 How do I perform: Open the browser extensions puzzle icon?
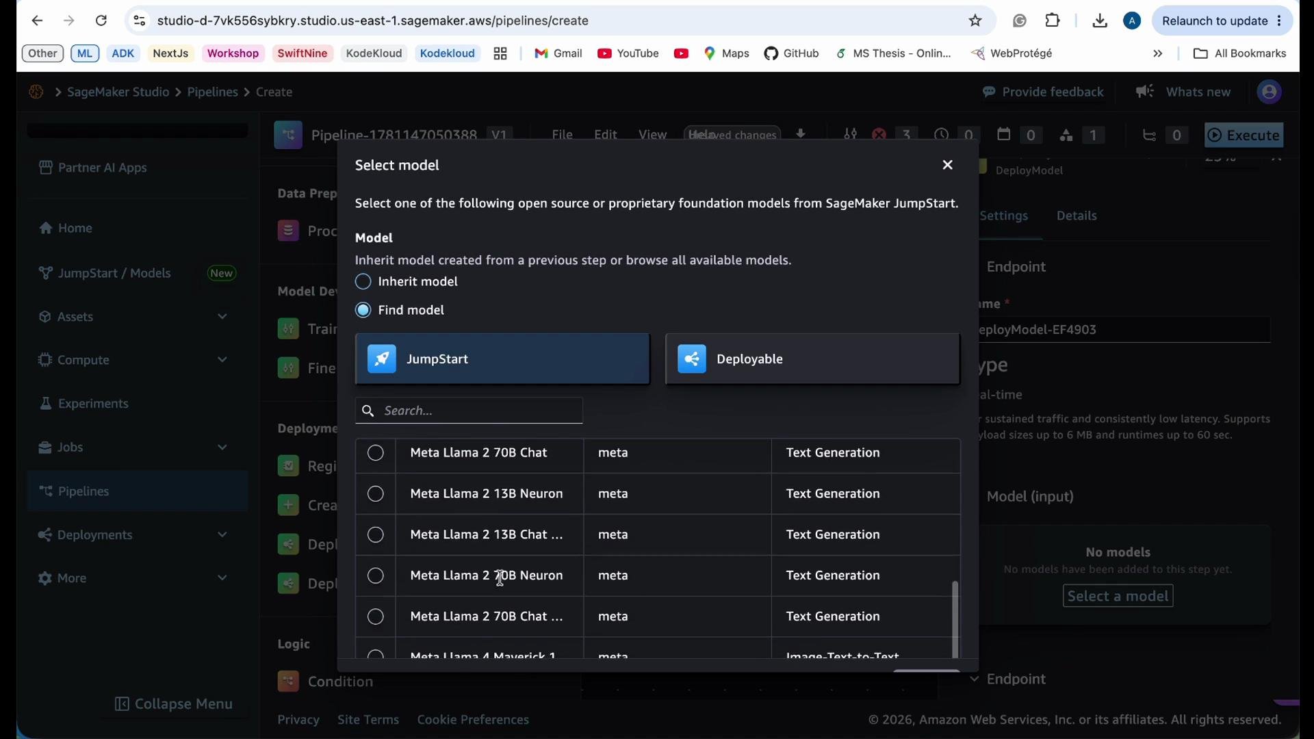tap(1053, 21)
